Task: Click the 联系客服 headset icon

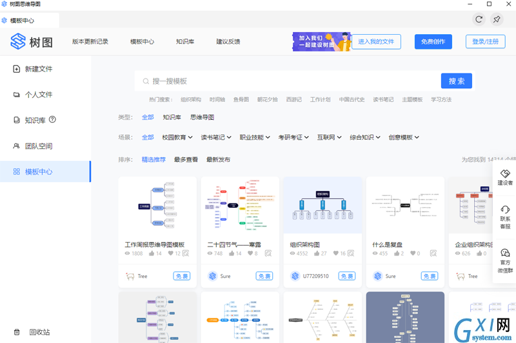Action: click(x=505, y=209)
